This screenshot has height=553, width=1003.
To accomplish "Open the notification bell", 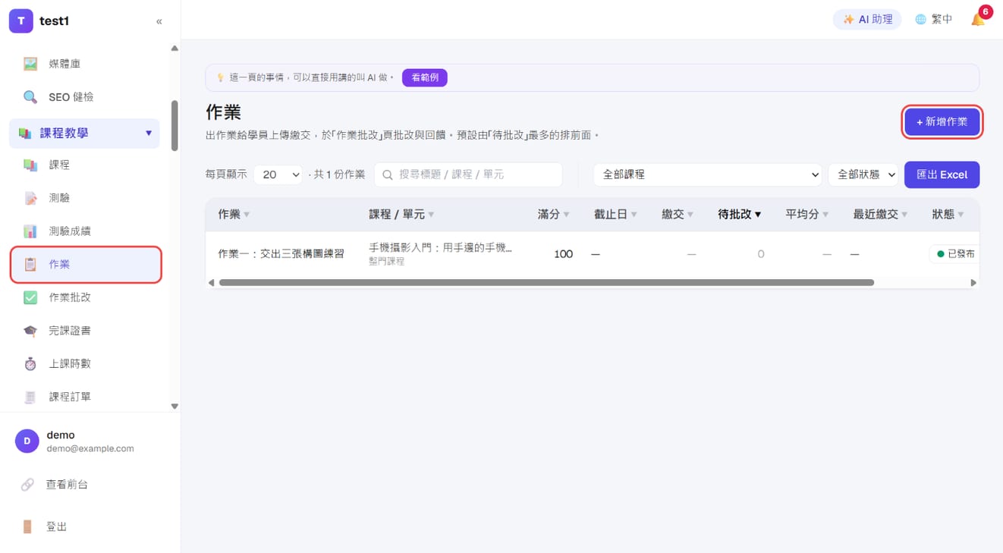I will pos(978,20).
